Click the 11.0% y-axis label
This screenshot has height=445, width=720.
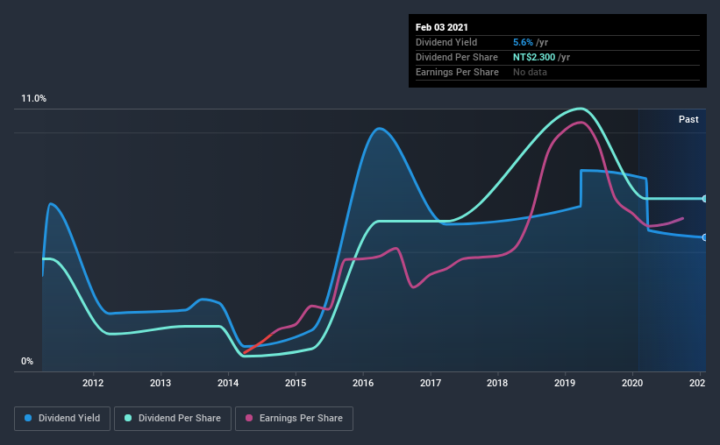33,98
